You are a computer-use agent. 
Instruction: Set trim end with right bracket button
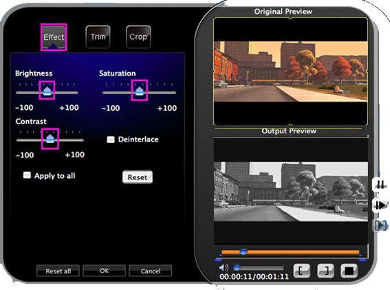pos(325,270)
